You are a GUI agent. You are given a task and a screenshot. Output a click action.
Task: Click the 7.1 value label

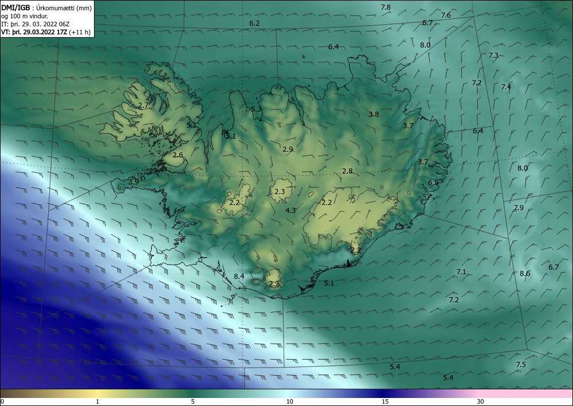[461, 272]
